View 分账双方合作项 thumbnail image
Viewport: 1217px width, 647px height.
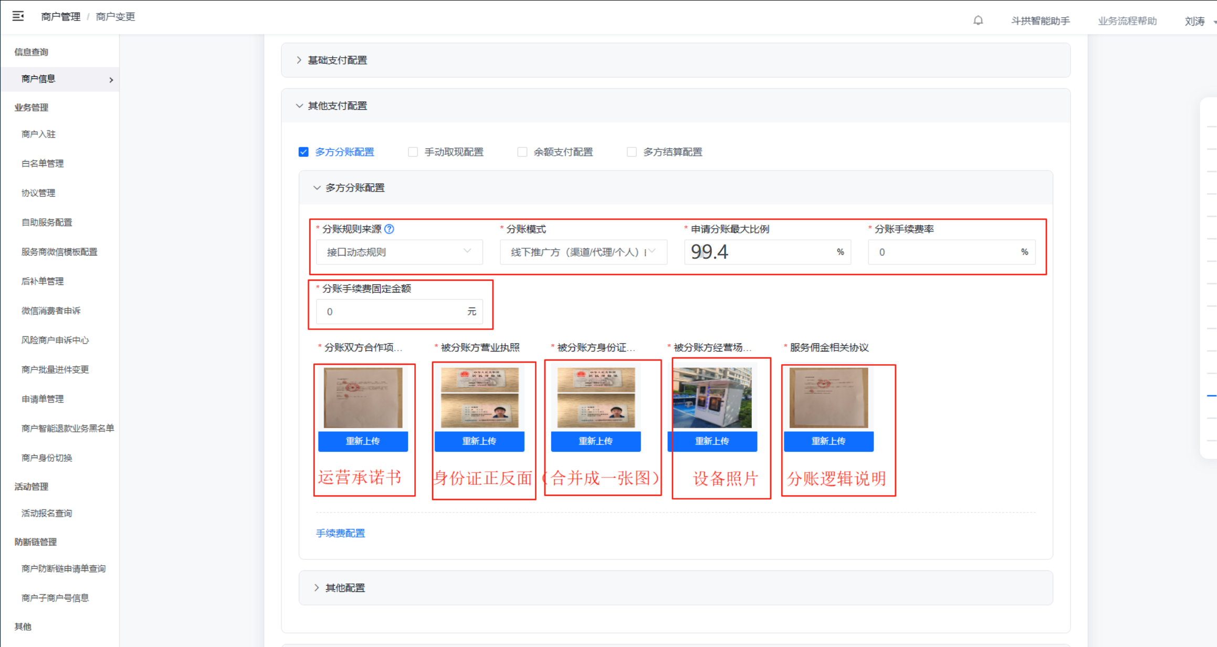coord(363,397)
